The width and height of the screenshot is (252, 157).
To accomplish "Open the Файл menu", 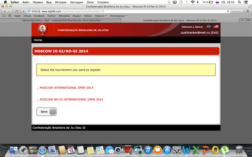I will (26, 2).
